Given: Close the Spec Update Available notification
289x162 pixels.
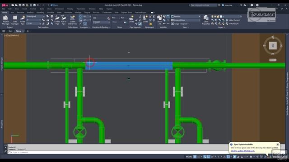Looking at the screenshot, I should [278, 144].
